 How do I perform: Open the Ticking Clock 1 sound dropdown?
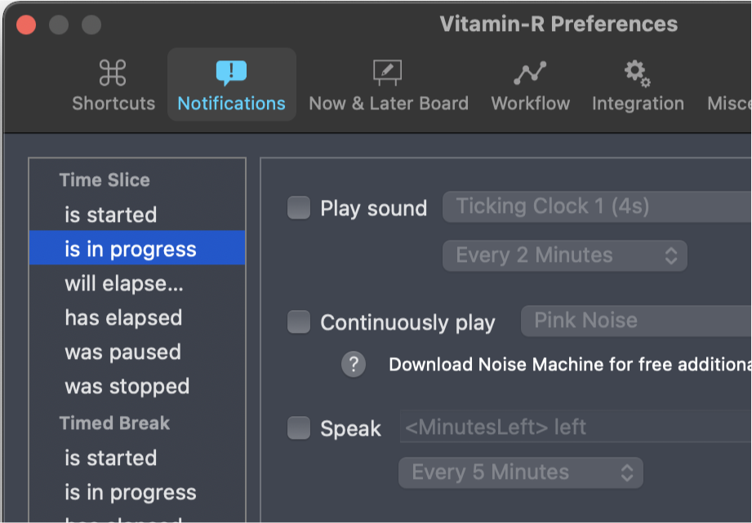coord(597,206)
